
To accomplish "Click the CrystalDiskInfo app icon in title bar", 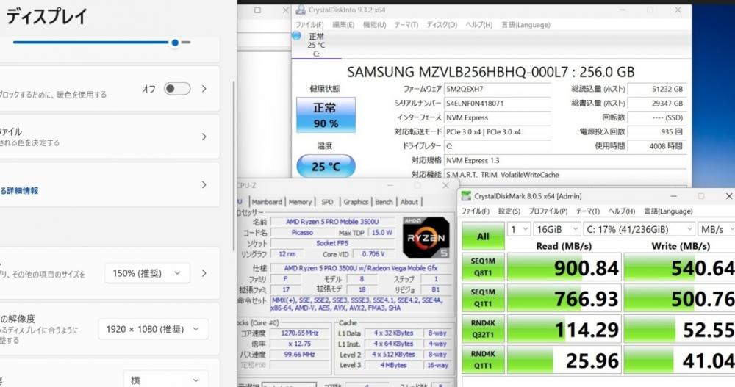I will click(x=301, y=10).
